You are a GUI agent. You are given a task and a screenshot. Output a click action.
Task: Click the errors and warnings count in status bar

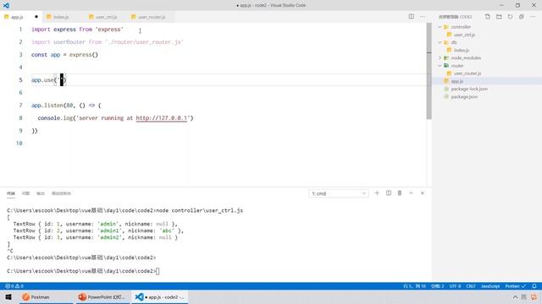14,286
